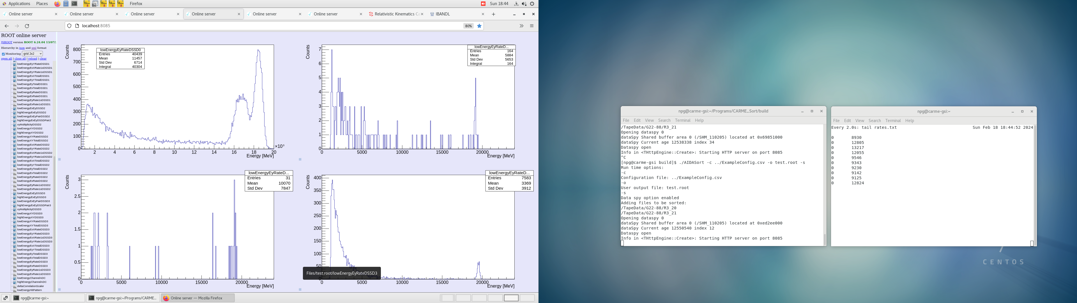Open the Search menu in CARME_Sort terminal
This screenshot has width=1077, height=303.
(664, 121)
